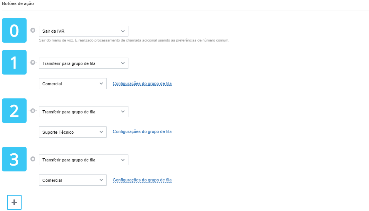Click the blue number 1 key tile
This screenshot has height=211, width=369.
14,62
